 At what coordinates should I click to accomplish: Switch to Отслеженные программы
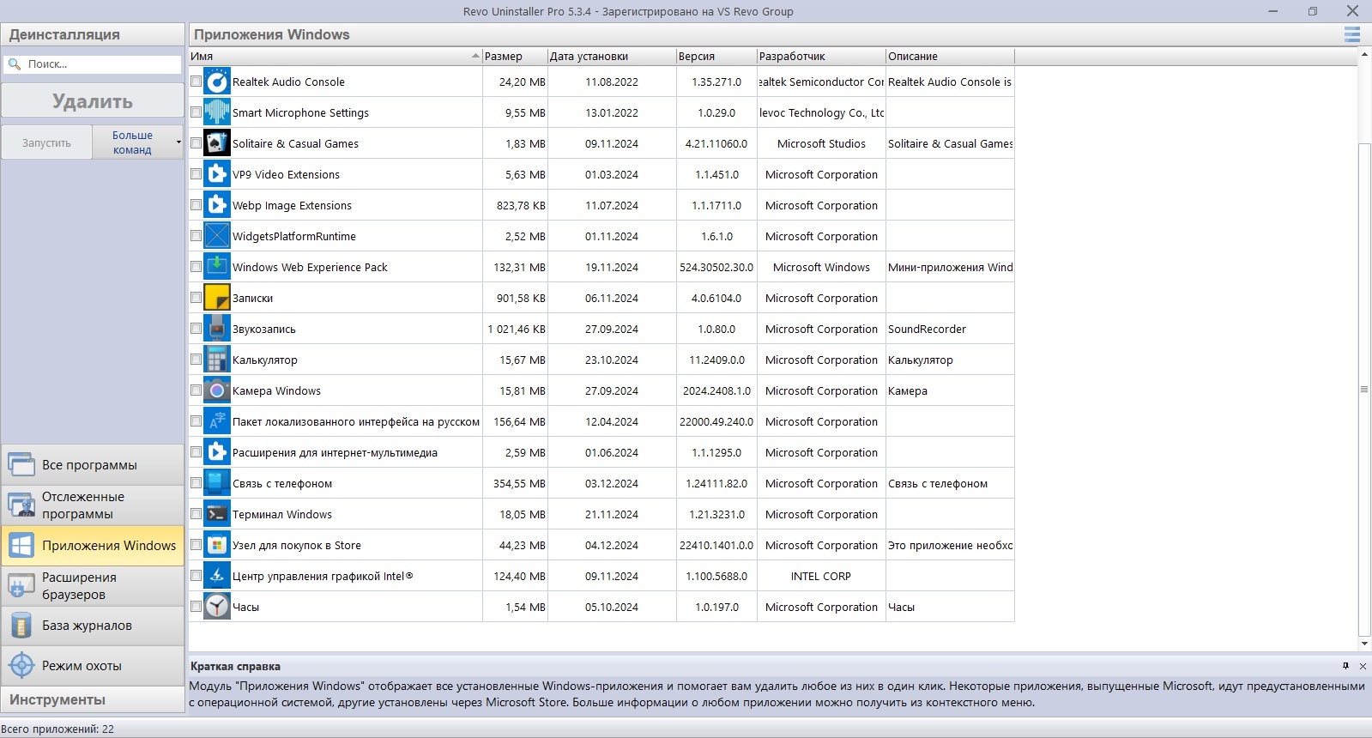coord(93,505)
